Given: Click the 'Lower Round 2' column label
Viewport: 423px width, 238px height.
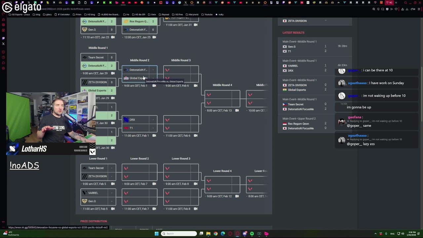Looking at the screenshot, I should [x=139, y=159].
